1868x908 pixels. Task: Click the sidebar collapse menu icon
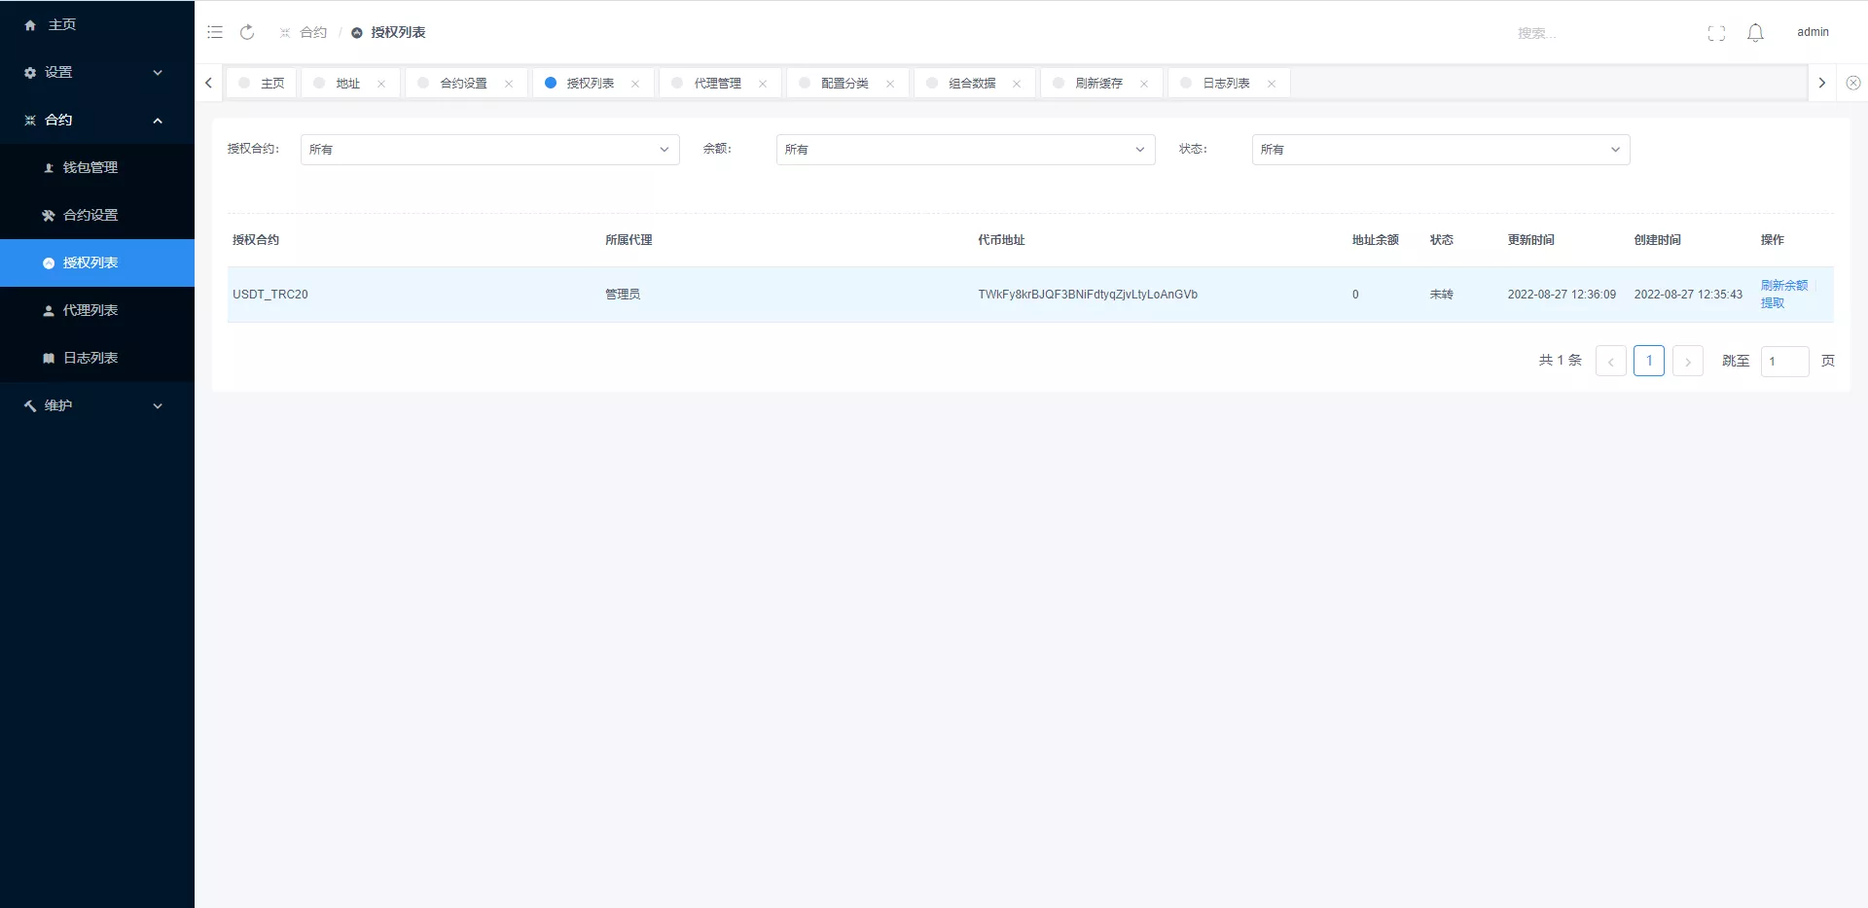pyautogui.click(x=215, y=32)
